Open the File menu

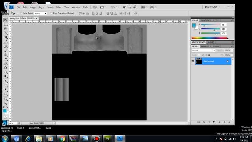click(19, 7)
